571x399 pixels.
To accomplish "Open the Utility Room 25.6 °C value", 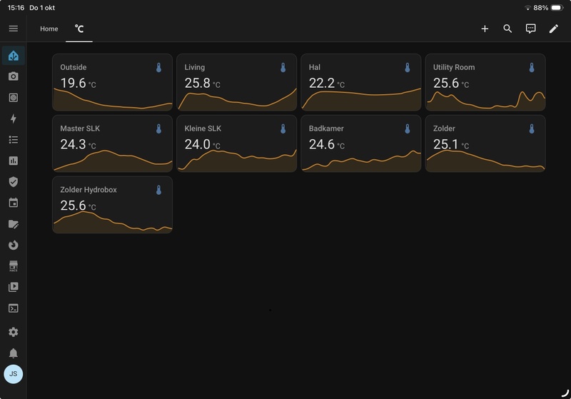I will [451, 83].
